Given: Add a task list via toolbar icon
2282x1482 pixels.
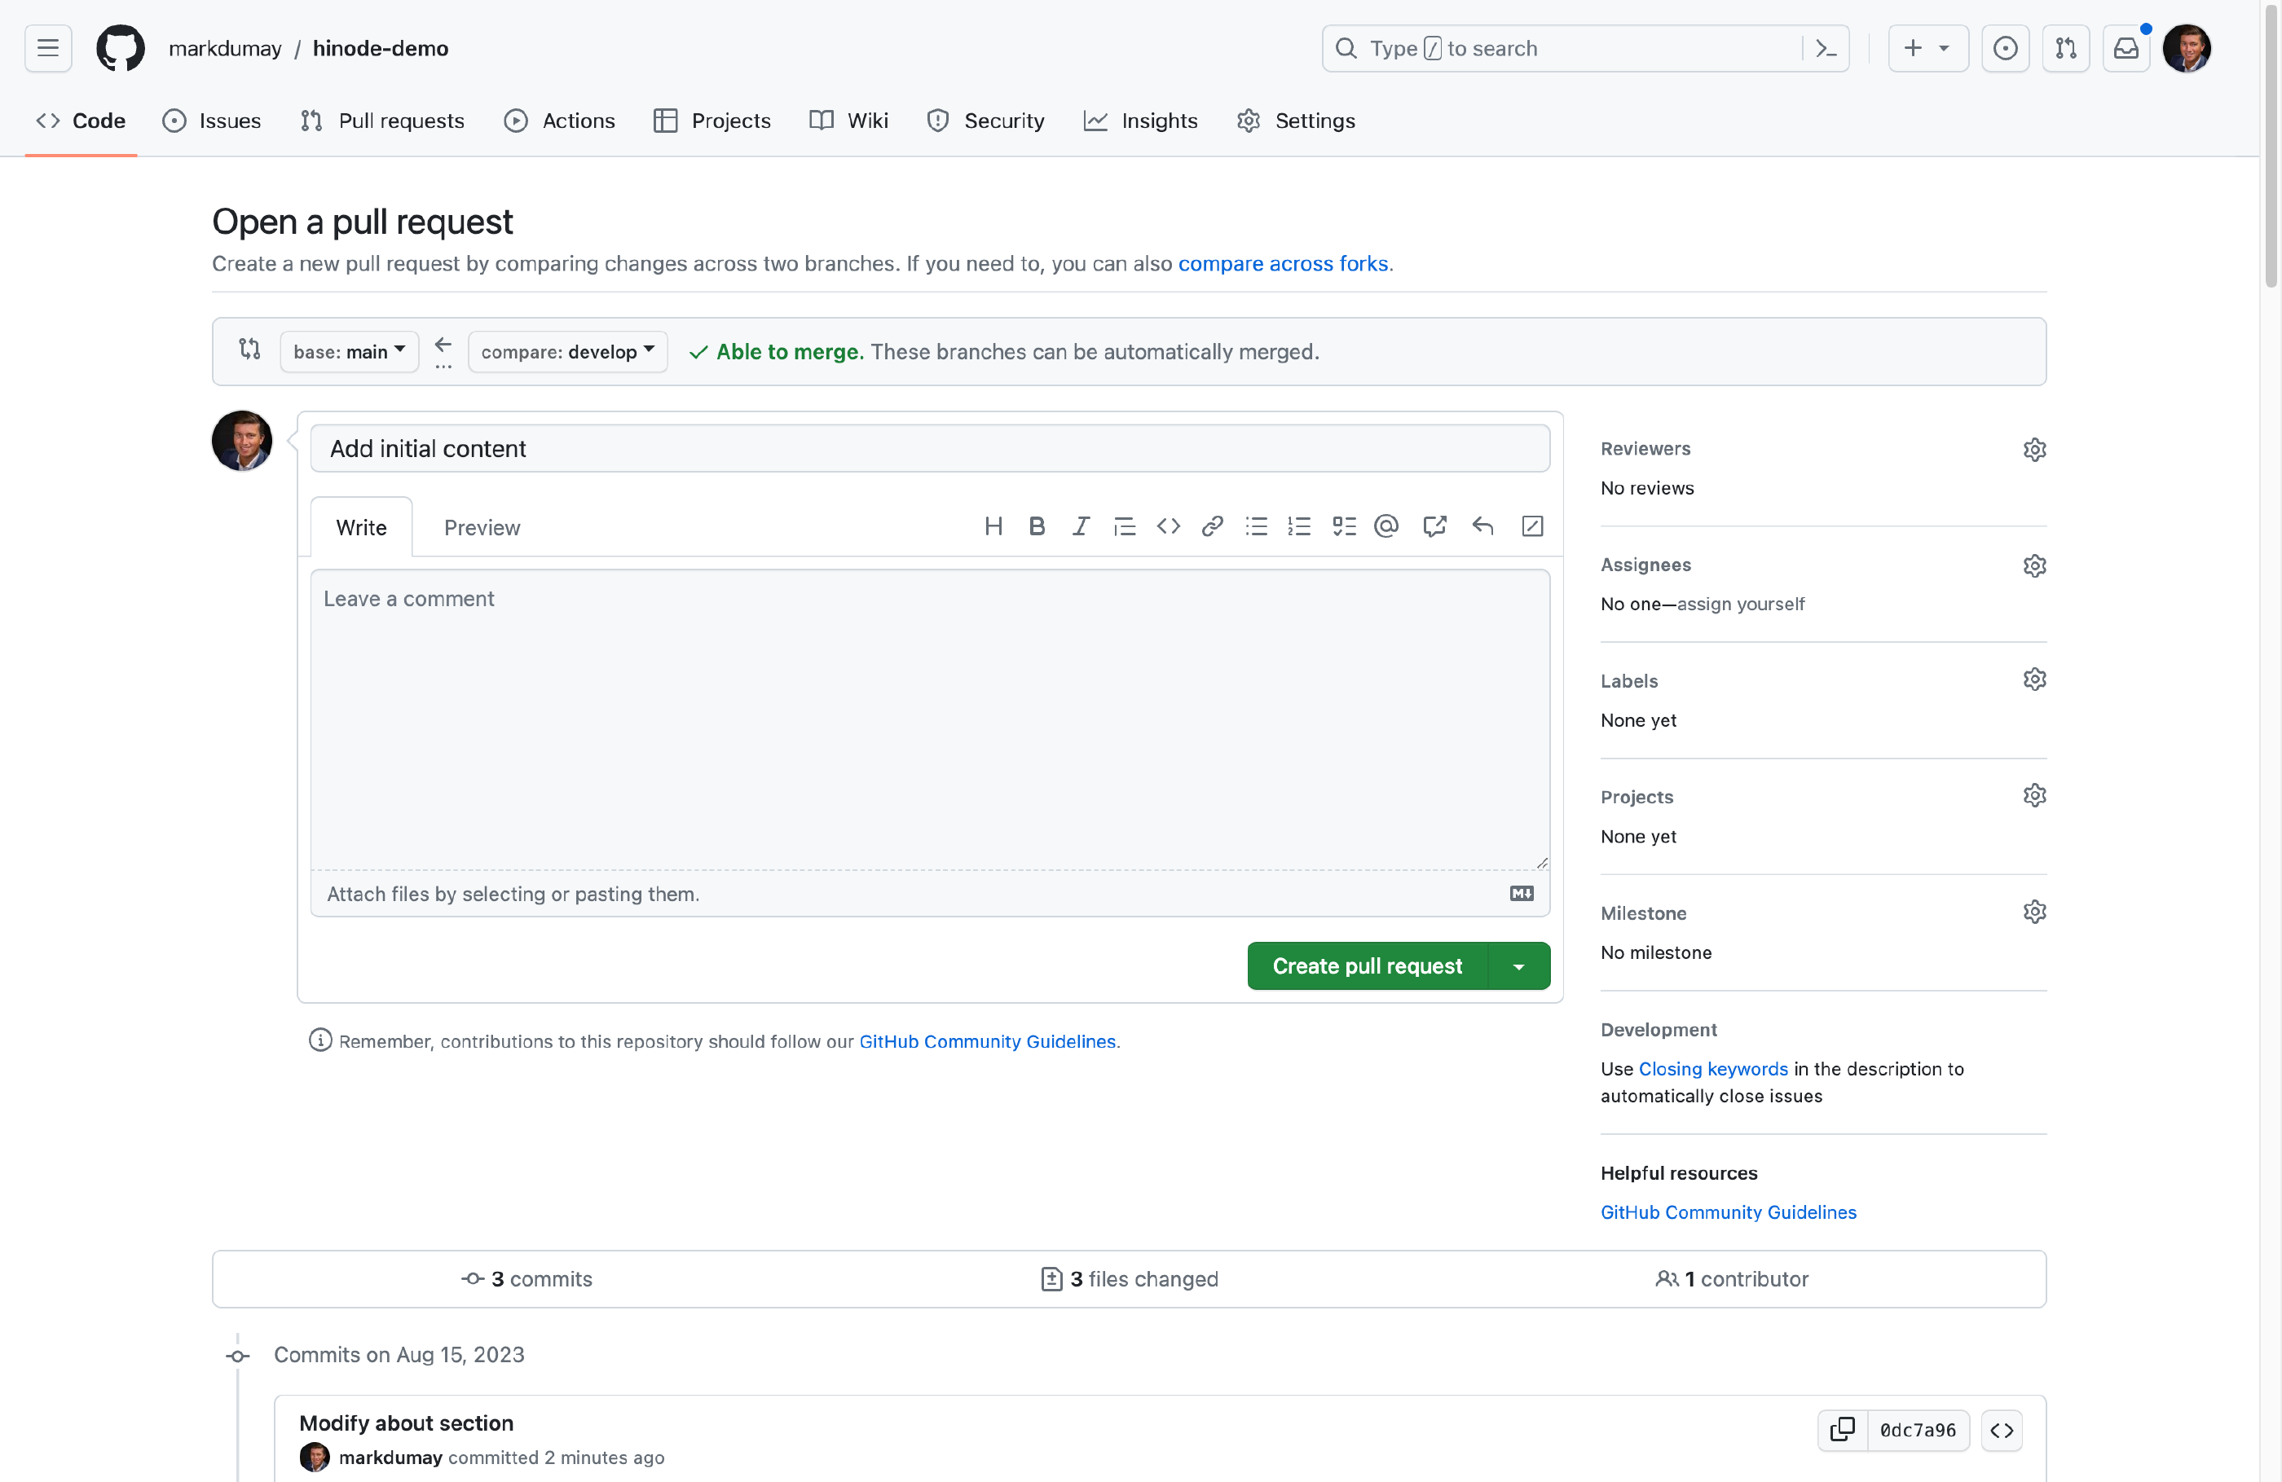Looking at the screenshot, I should point(1343,526).
